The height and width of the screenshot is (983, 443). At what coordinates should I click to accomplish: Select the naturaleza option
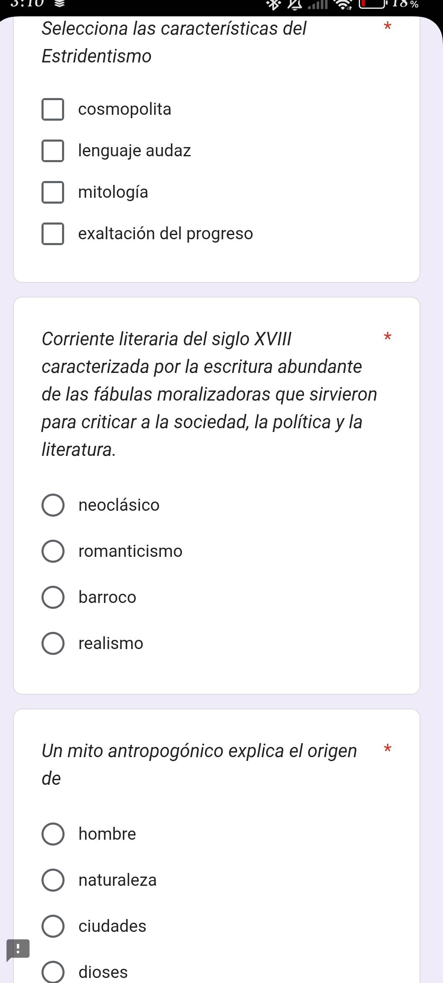pyautogui.click(x=53, y=880)
